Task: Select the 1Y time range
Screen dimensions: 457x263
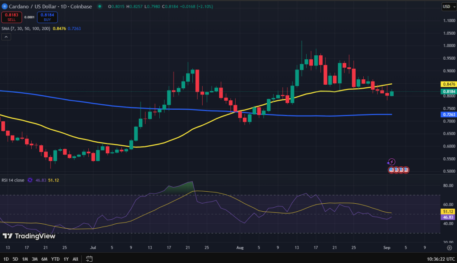Action: tap(66, 259)
